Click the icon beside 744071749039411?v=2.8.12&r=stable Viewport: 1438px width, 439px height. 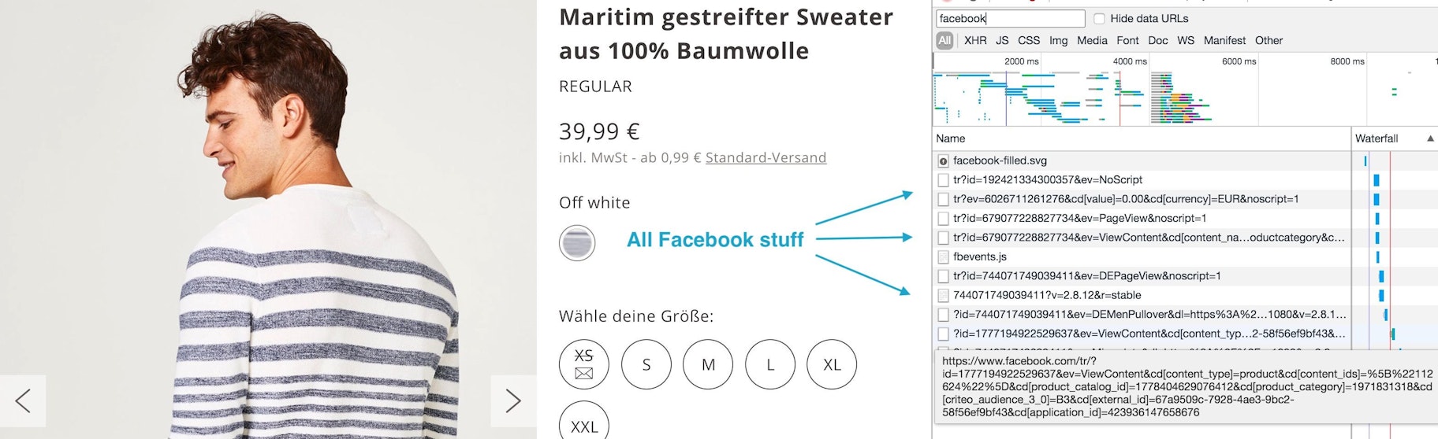click(x=943, y=296)
